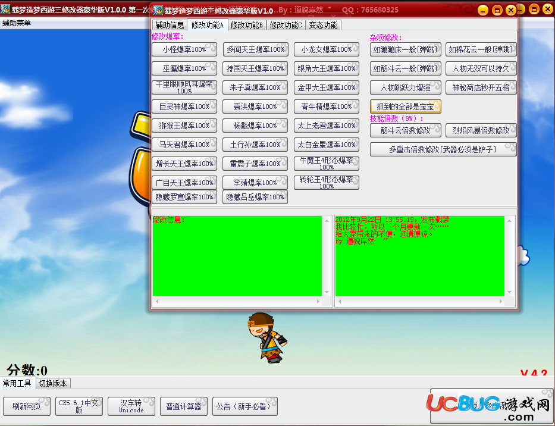The image size is (555, 426).
Task: Activate 太上老君爆率100%
Action: click(x=327, y=126)
